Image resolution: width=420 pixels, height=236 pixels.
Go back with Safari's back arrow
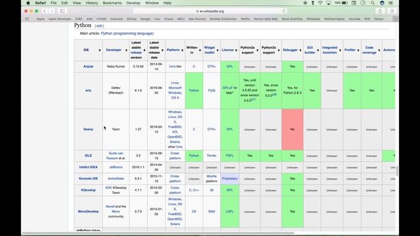pyautogui.click(x=45, y=11)
